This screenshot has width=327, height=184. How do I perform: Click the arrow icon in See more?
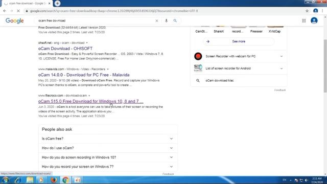[x=208, y=41]
